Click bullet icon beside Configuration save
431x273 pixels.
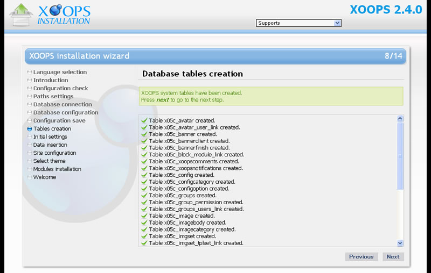click(x=30, y=121)
